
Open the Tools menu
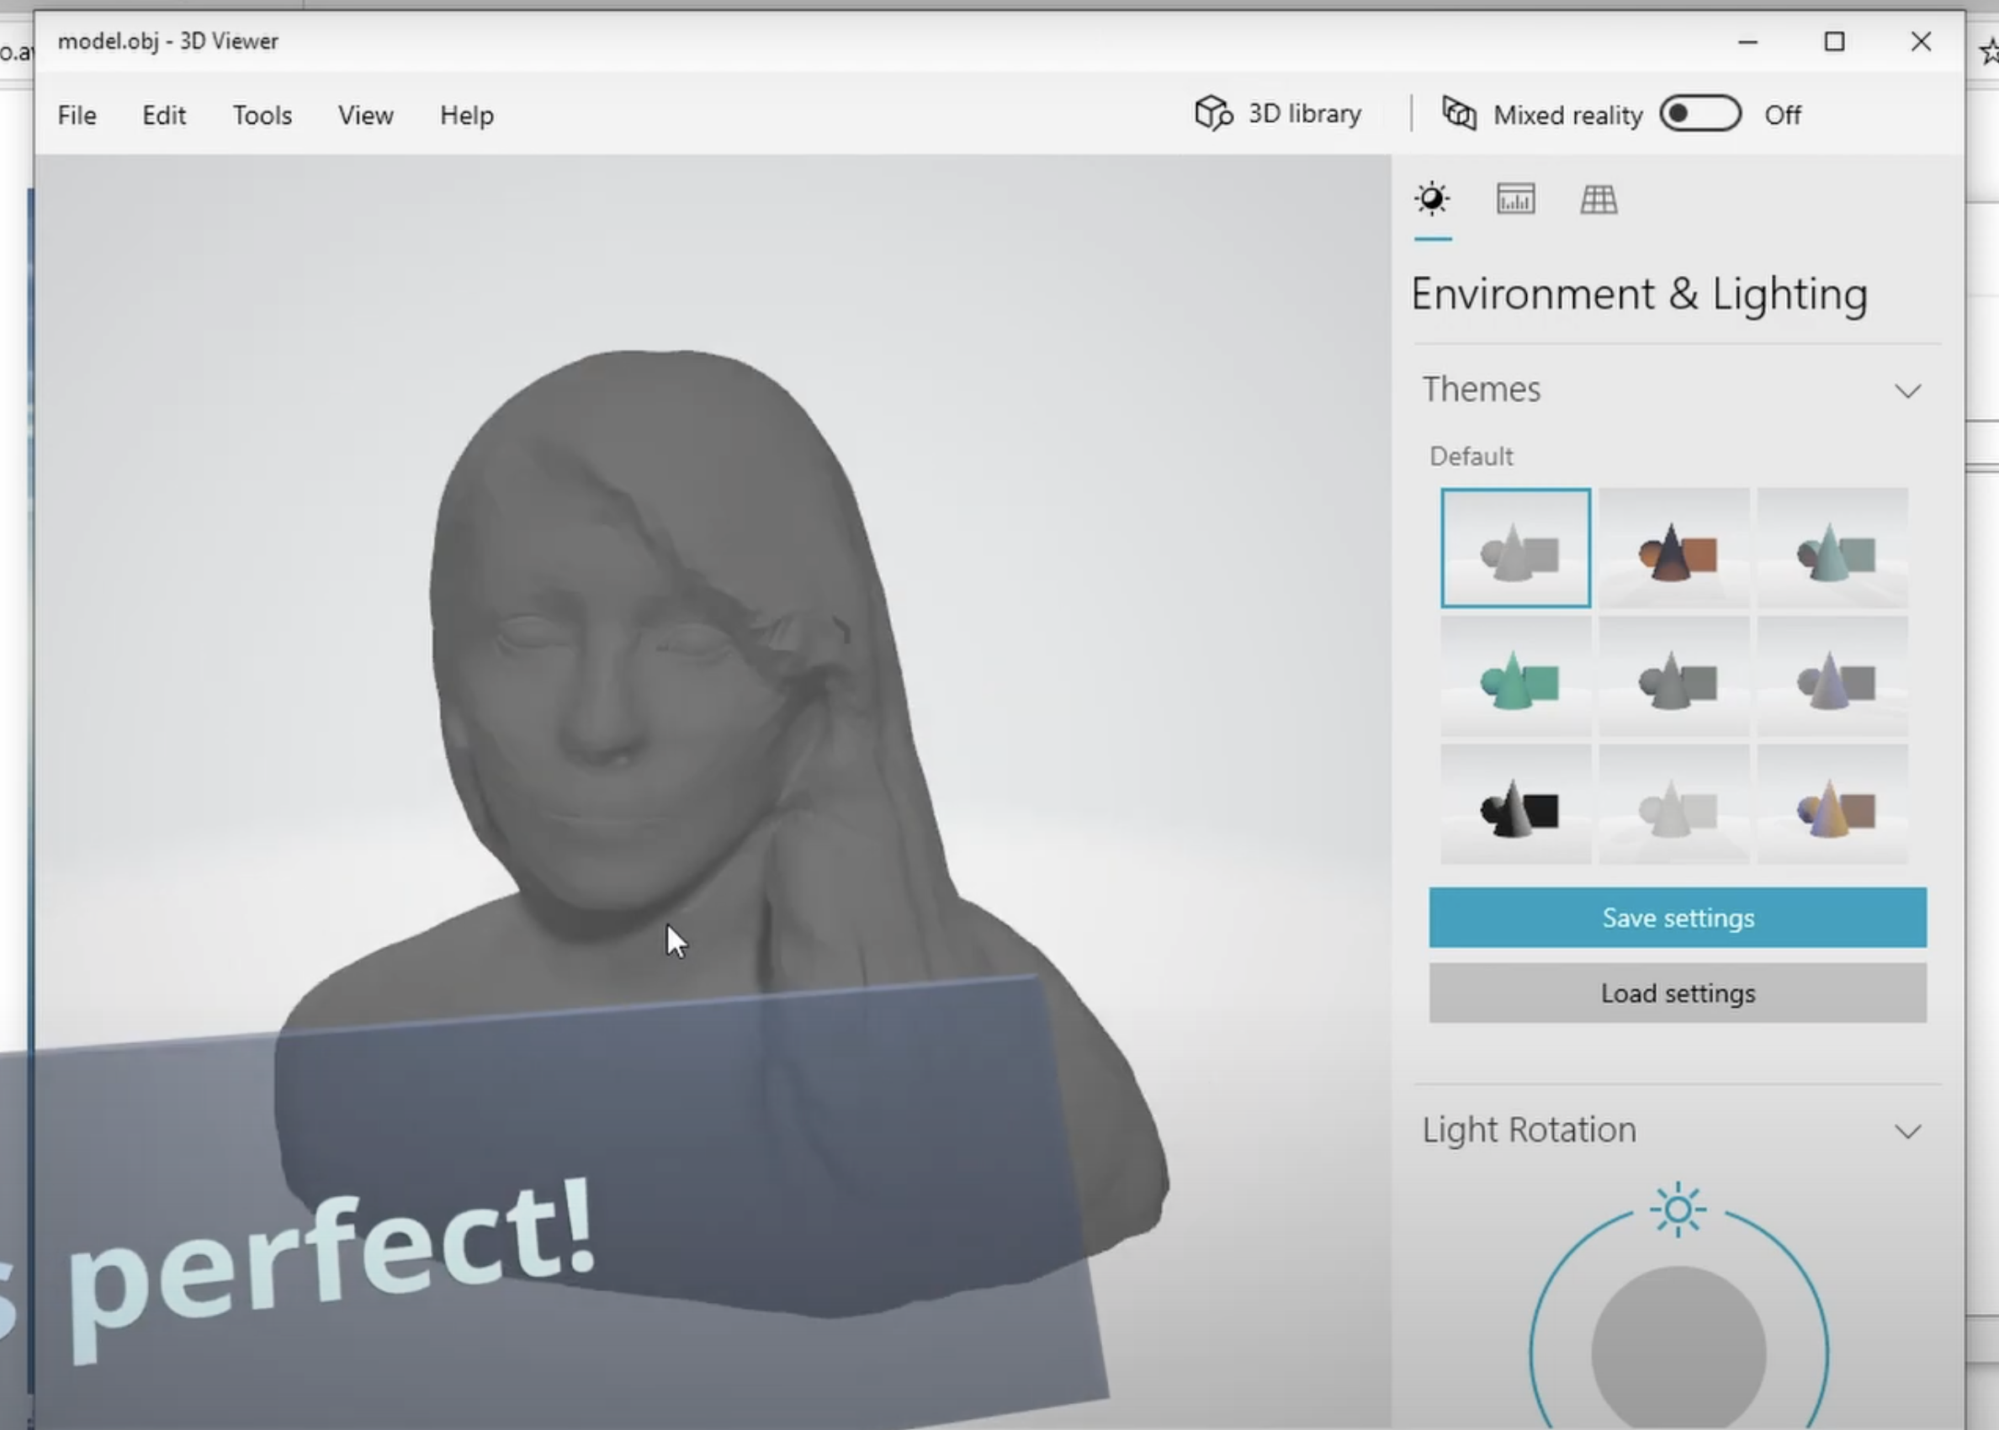pyautogui.click(x=262, y=115)
